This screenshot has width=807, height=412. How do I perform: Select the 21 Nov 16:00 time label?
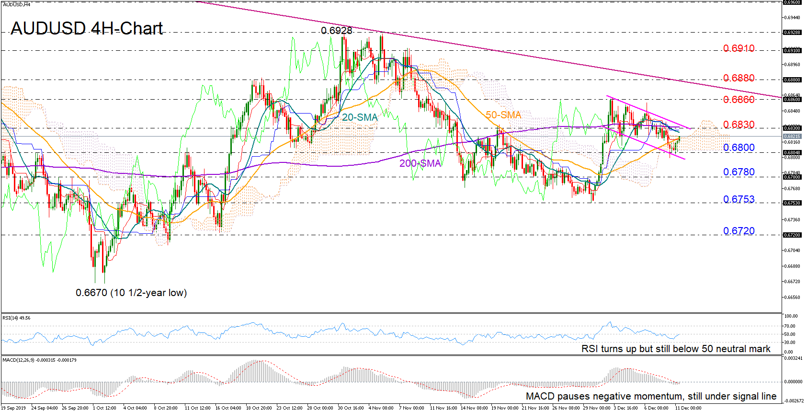pos(535,408)
